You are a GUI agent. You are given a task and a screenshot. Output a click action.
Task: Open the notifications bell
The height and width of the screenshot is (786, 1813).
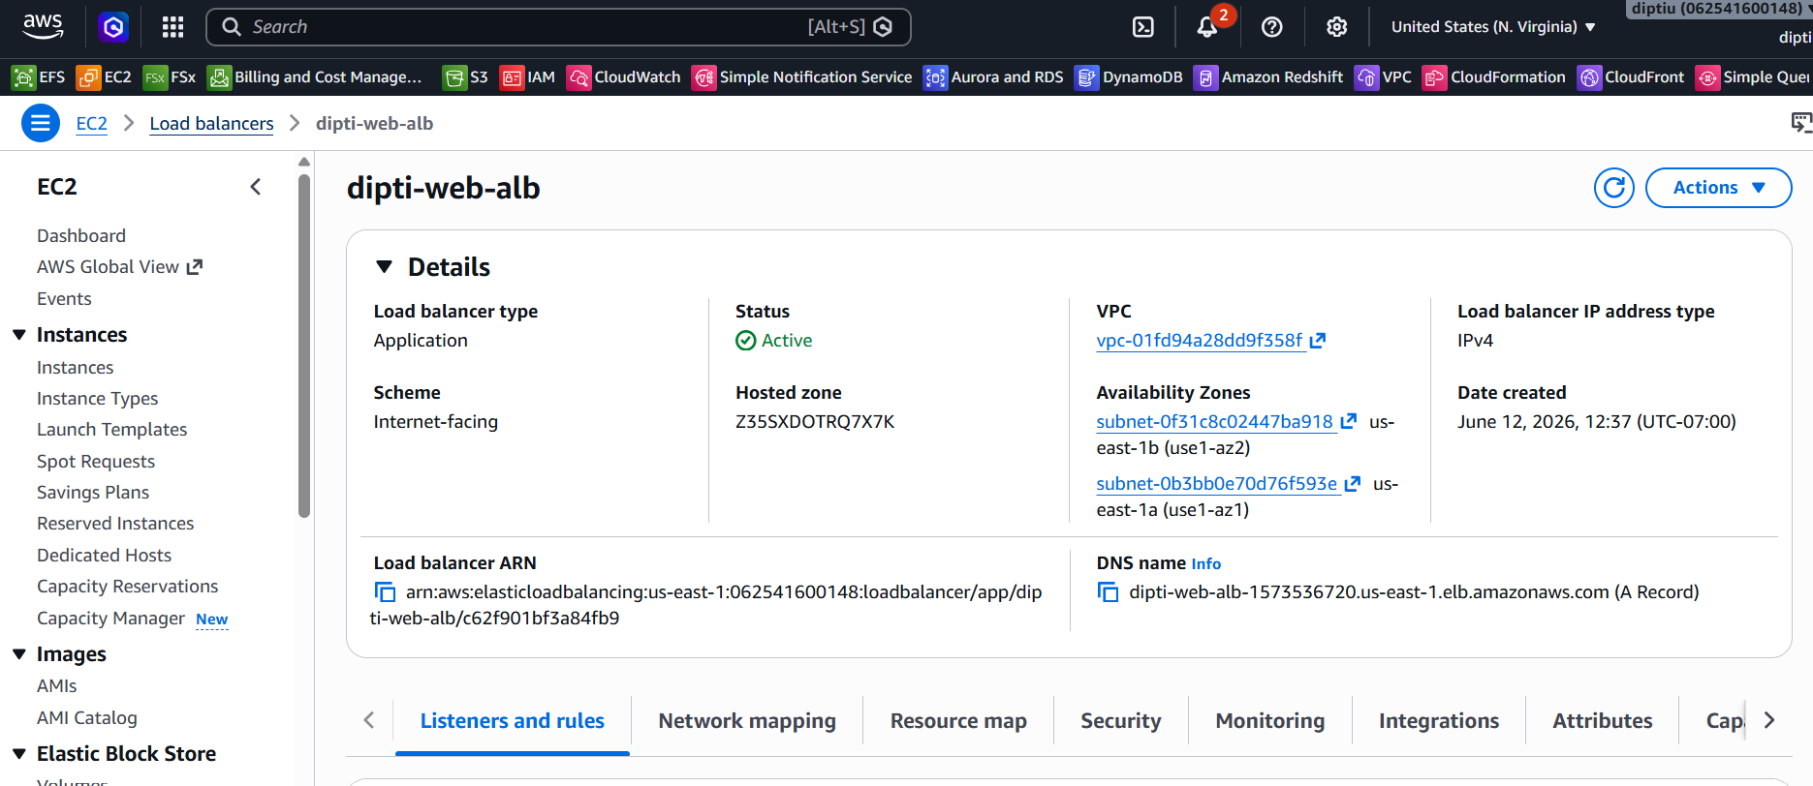tap(1207, 27)
